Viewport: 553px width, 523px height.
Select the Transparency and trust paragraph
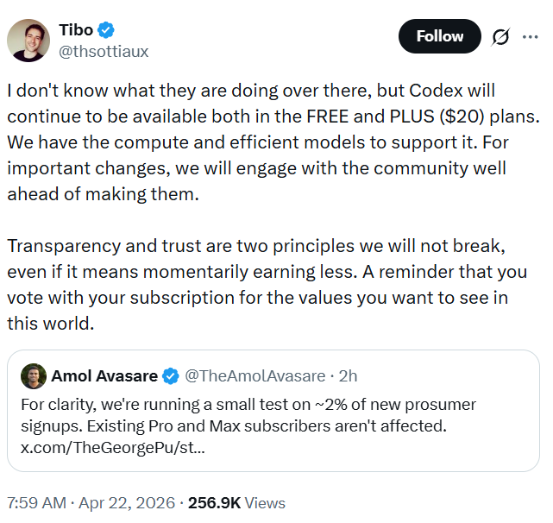[x=267, y=285]
